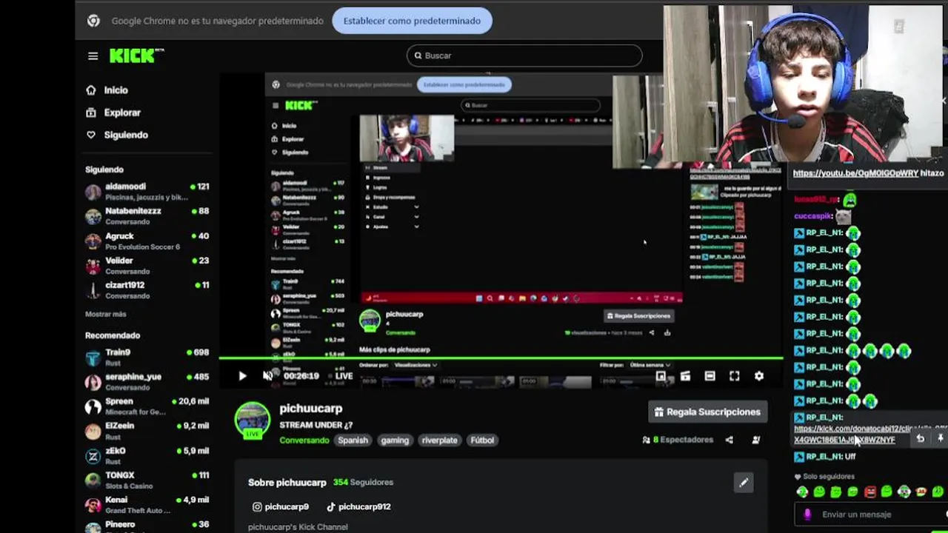Open ElZeein recommended channel
This screenshot has width=948, height=533.
(147, 431)
